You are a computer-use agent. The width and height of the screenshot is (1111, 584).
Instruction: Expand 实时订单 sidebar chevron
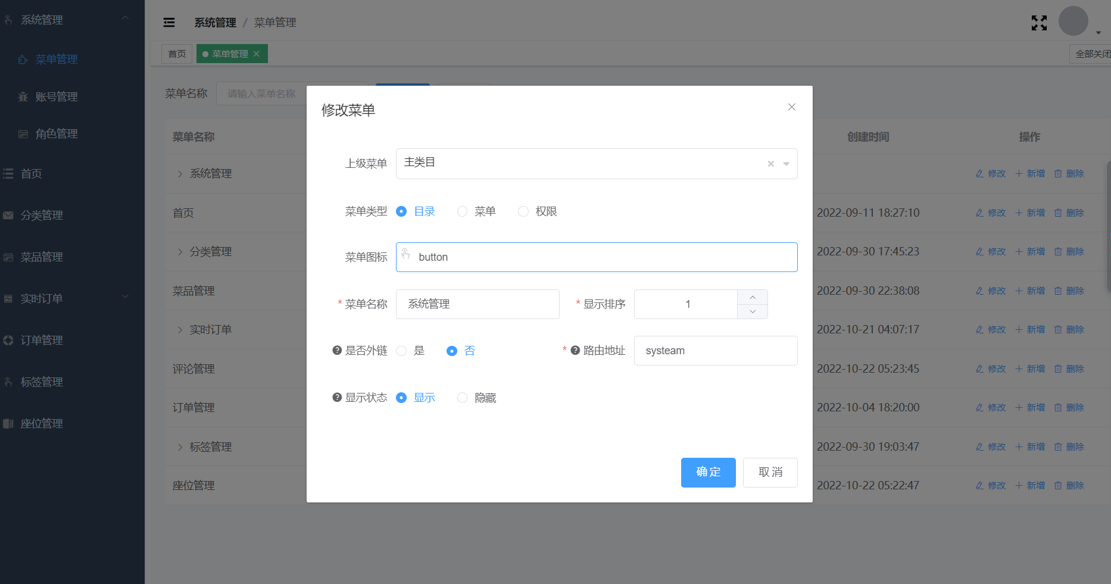pyautogui.click(x=125, y=297)
